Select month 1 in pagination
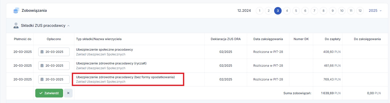The height and width of the screenshot is (103, 390). [x=260, y=11]
